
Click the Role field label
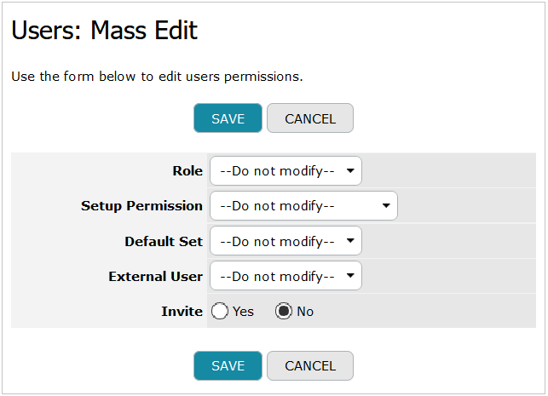pyautogui.click(x=187, y=171)
